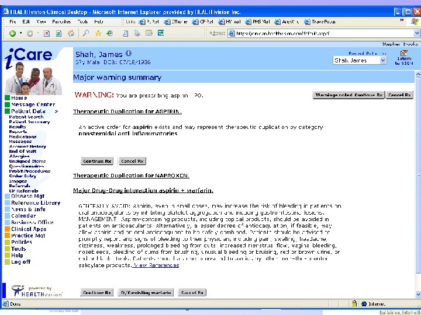
Task: Collapse the Therapeutic Duplication for ASPIRIN heading
Action: (127, 111)
